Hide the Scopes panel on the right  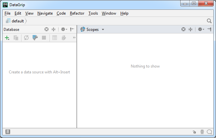[x=209, y=29]
